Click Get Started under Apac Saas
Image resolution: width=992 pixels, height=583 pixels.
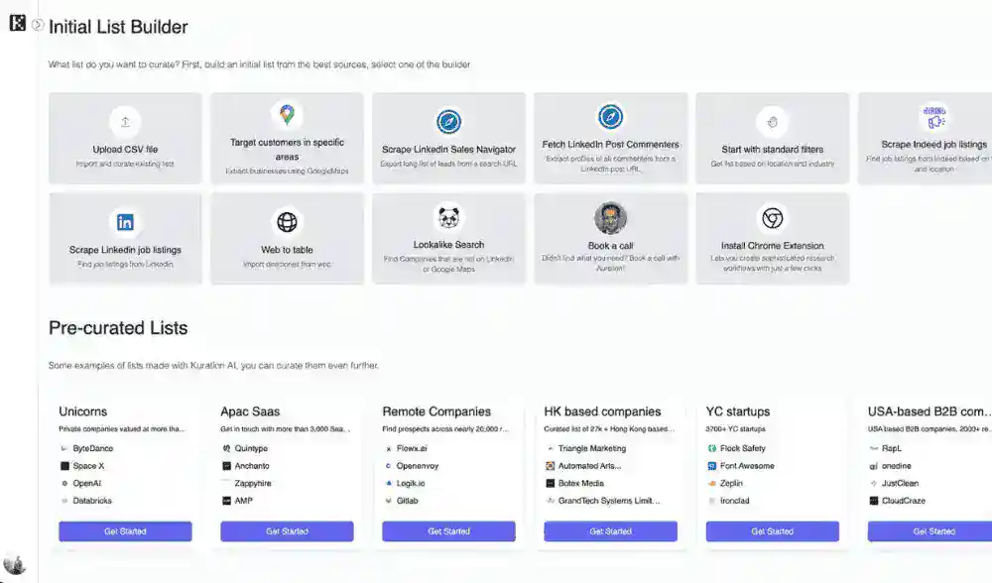(x=287, y=531)
